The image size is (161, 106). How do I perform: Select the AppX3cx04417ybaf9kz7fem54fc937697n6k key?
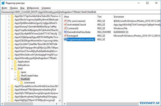(x=36, y=44)
